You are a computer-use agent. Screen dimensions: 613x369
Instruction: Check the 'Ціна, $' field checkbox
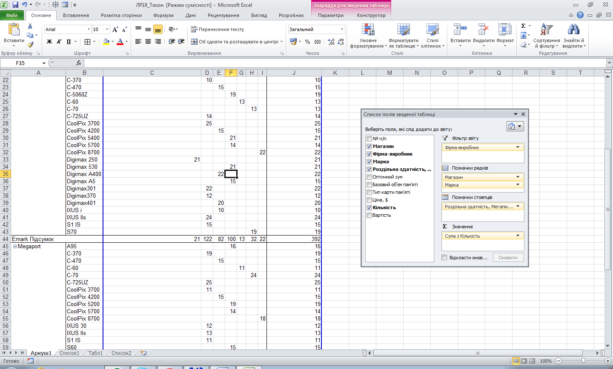[369, 200]
